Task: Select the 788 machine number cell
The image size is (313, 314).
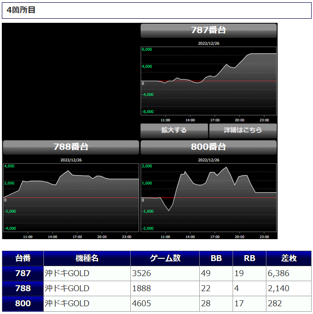Action: point(23,288)
